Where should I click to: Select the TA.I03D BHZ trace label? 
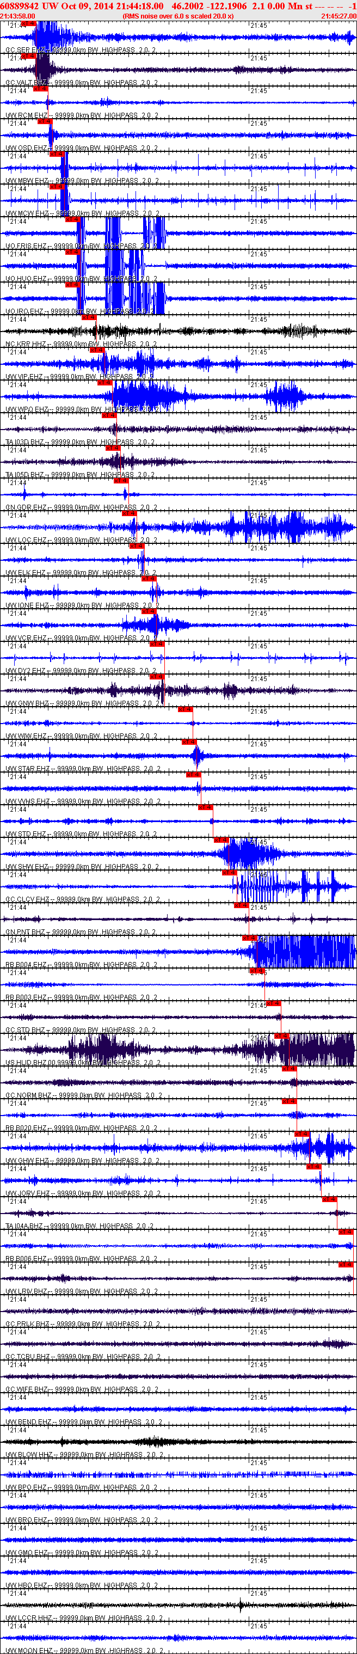[80, 443]
